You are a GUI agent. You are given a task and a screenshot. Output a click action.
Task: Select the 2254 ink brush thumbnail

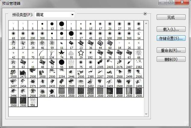click(x=62, y=73)
